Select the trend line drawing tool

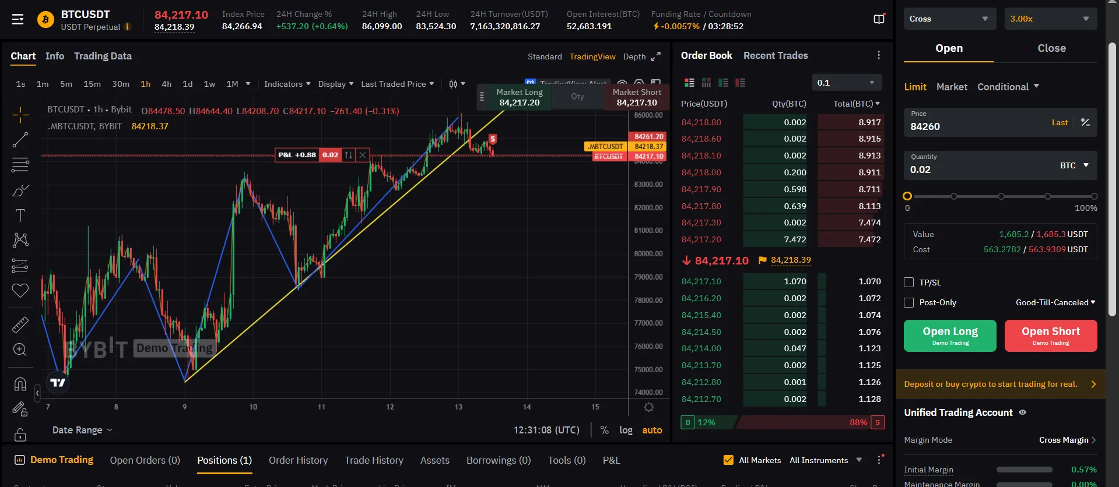(x=20, y=140)
